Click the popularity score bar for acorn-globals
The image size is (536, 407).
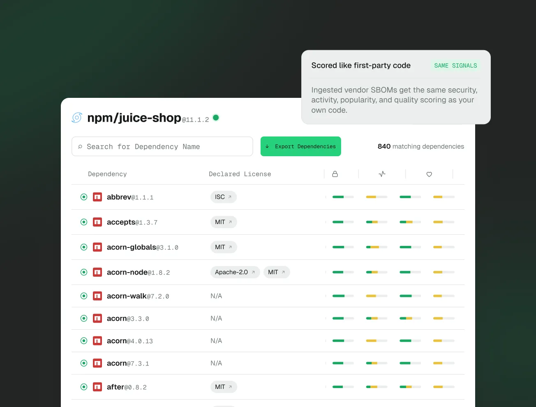click(410, 247)
